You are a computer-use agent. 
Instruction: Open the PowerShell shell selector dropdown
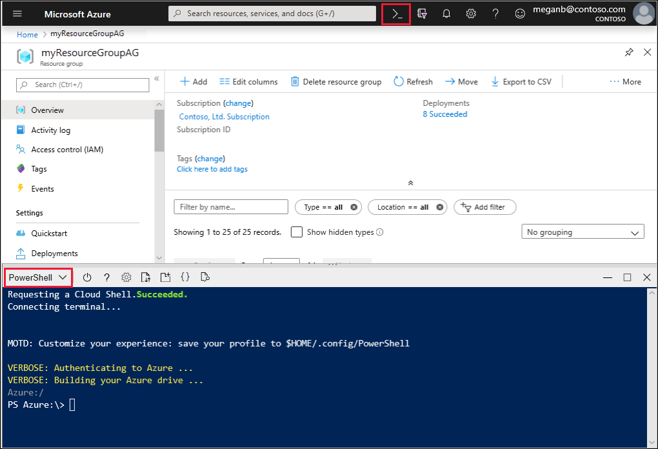coord(37,277)
